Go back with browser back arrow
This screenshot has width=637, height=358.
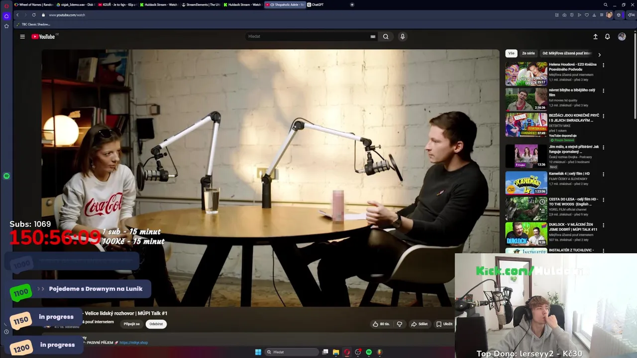coord(17,15)
